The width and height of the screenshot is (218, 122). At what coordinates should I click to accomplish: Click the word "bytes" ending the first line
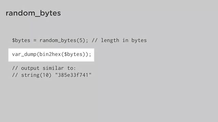pyautogui.click(x=139, y=40)
